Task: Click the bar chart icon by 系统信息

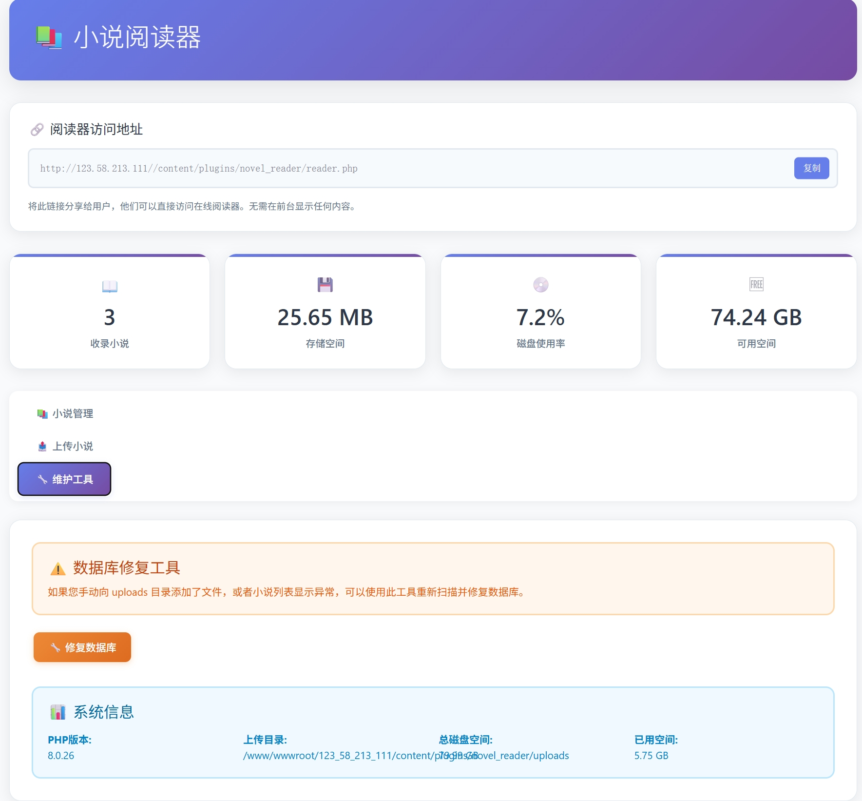Action: click(58, 712)
